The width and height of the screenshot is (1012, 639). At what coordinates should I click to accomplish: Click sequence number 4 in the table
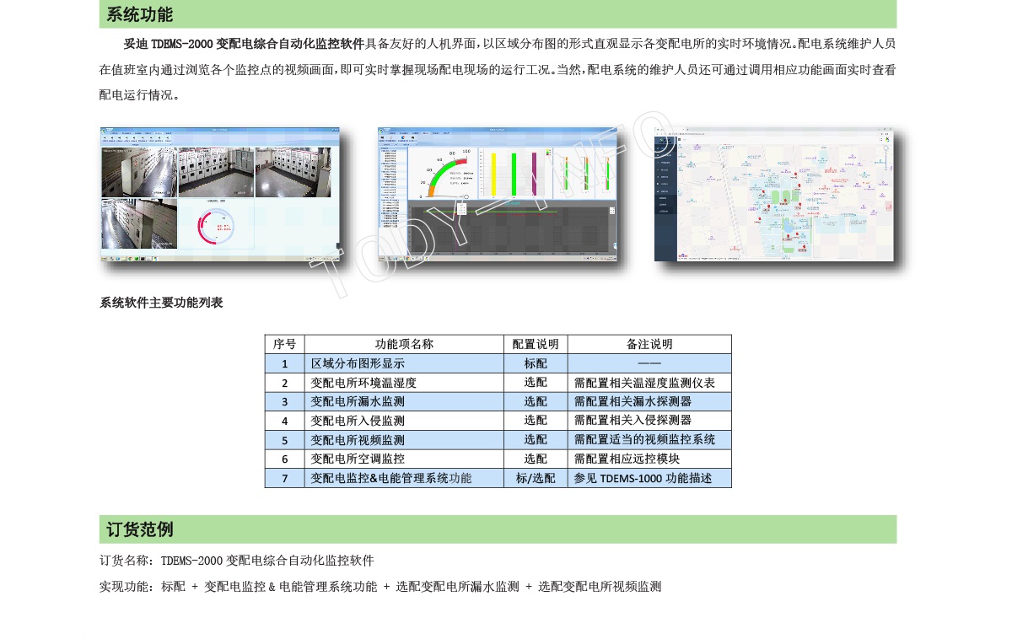click(x=285, y=420)
